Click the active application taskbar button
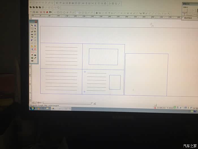 pos(61,109)
